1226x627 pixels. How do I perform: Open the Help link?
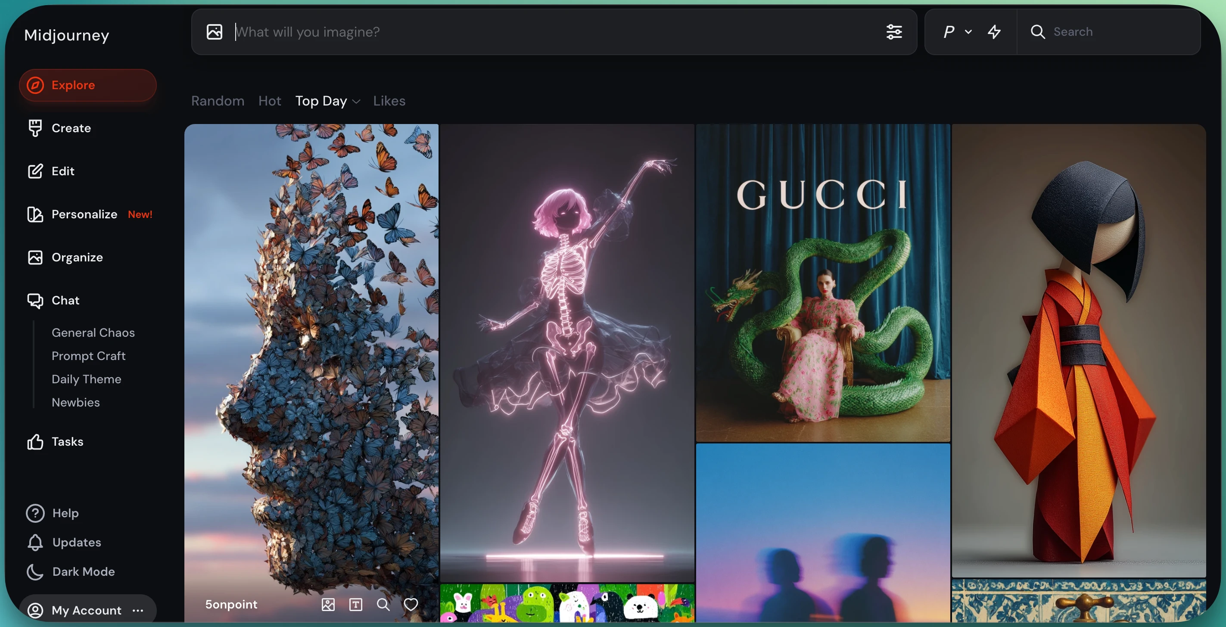[65, 513]
